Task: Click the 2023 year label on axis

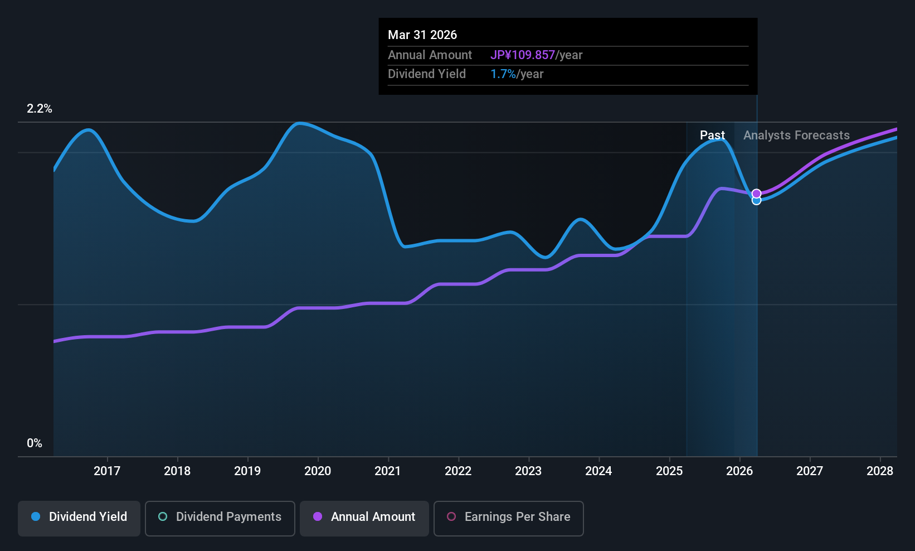Action: click(x=528, y=471)
